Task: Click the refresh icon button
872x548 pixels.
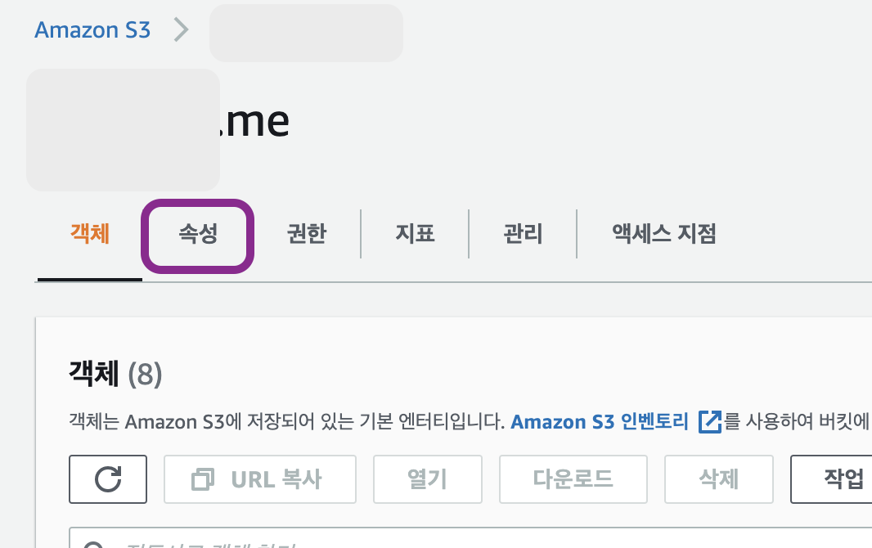Action: 108,479
